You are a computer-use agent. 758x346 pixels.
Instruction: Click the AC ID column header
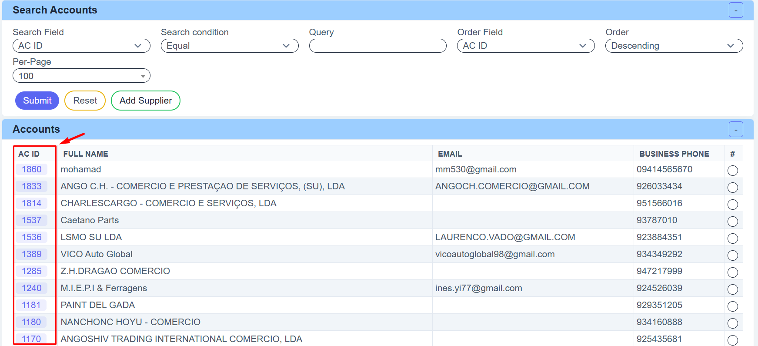[x=29, y=154]
